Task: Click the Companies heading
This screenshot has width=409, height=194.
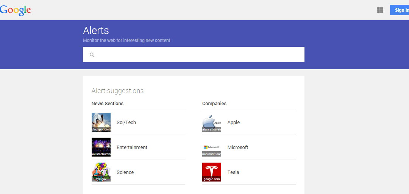Action: (x=214, y=103)
